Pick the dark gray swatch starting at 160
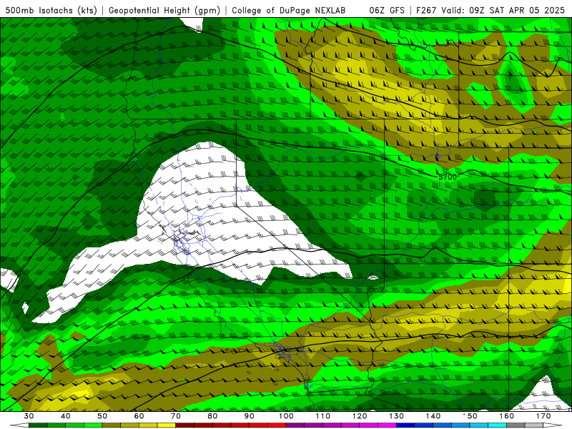This screenshot has width=572, height=429. click(x=516, y=425)
